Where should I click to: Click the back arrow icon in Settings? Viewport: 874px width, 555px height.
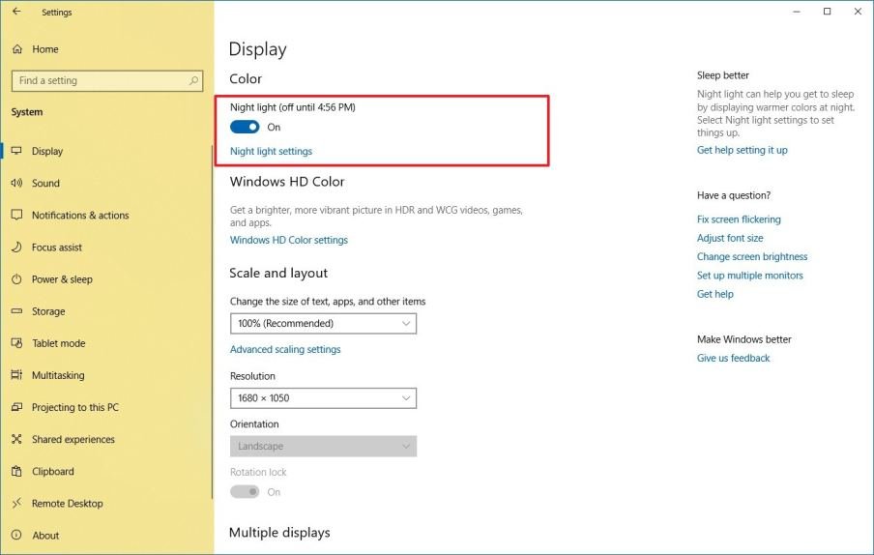pos(16,13)
